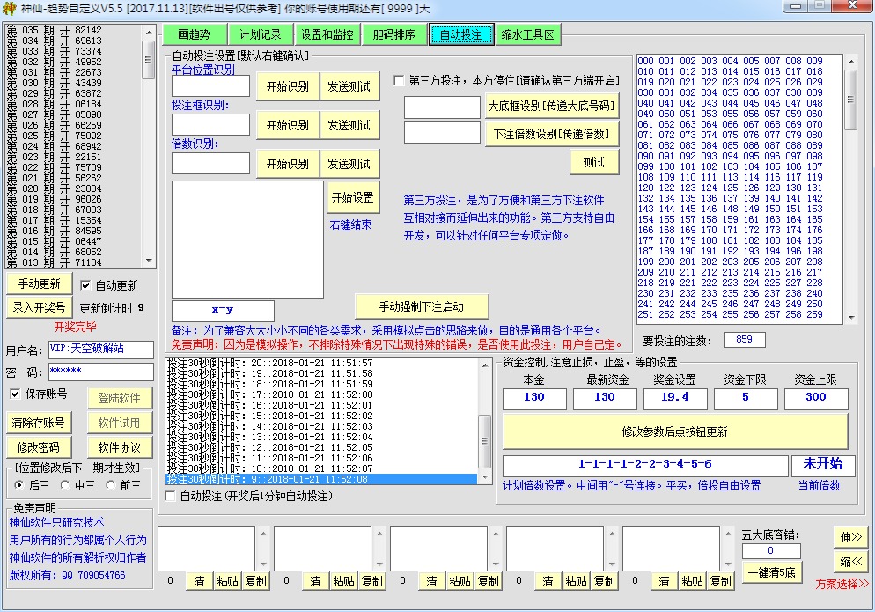This screenshot has height=612, width=875.
Task: Select the 中三 radio option
Action: coord(65,485)
